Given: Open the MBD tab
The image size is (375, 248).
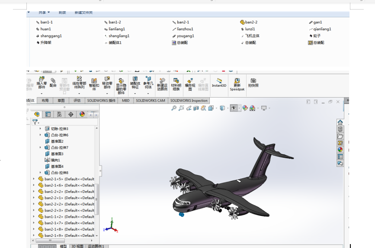Looking at the screenshot, I should point(125,101).
